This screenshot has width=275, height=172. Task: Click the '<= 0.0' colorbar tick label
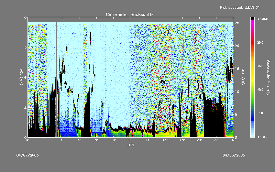point(262,137)
